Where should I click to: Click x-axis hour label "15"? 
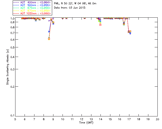pos(110,119)
